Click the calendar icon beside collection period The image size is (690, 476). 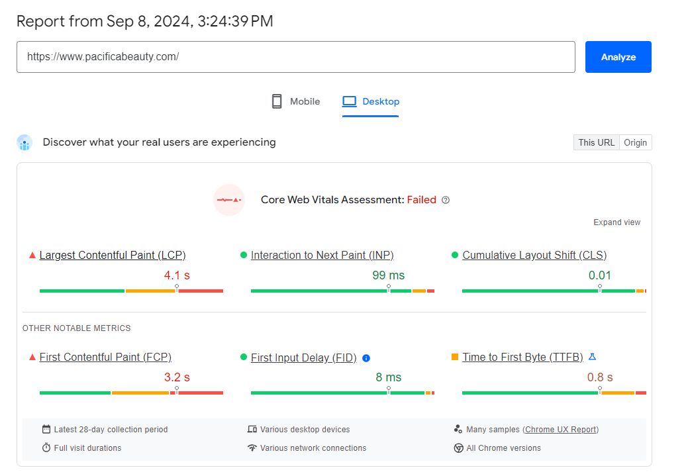pyautogui.click(x=46, y=430)
